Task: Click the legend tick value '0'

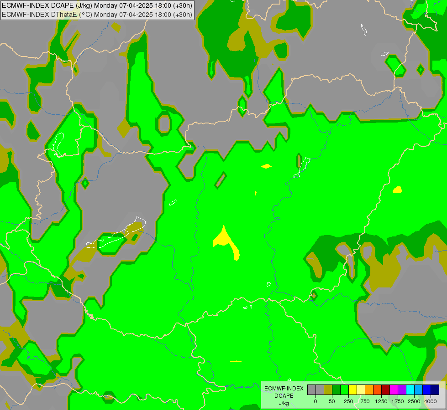Action: point(316,401)
